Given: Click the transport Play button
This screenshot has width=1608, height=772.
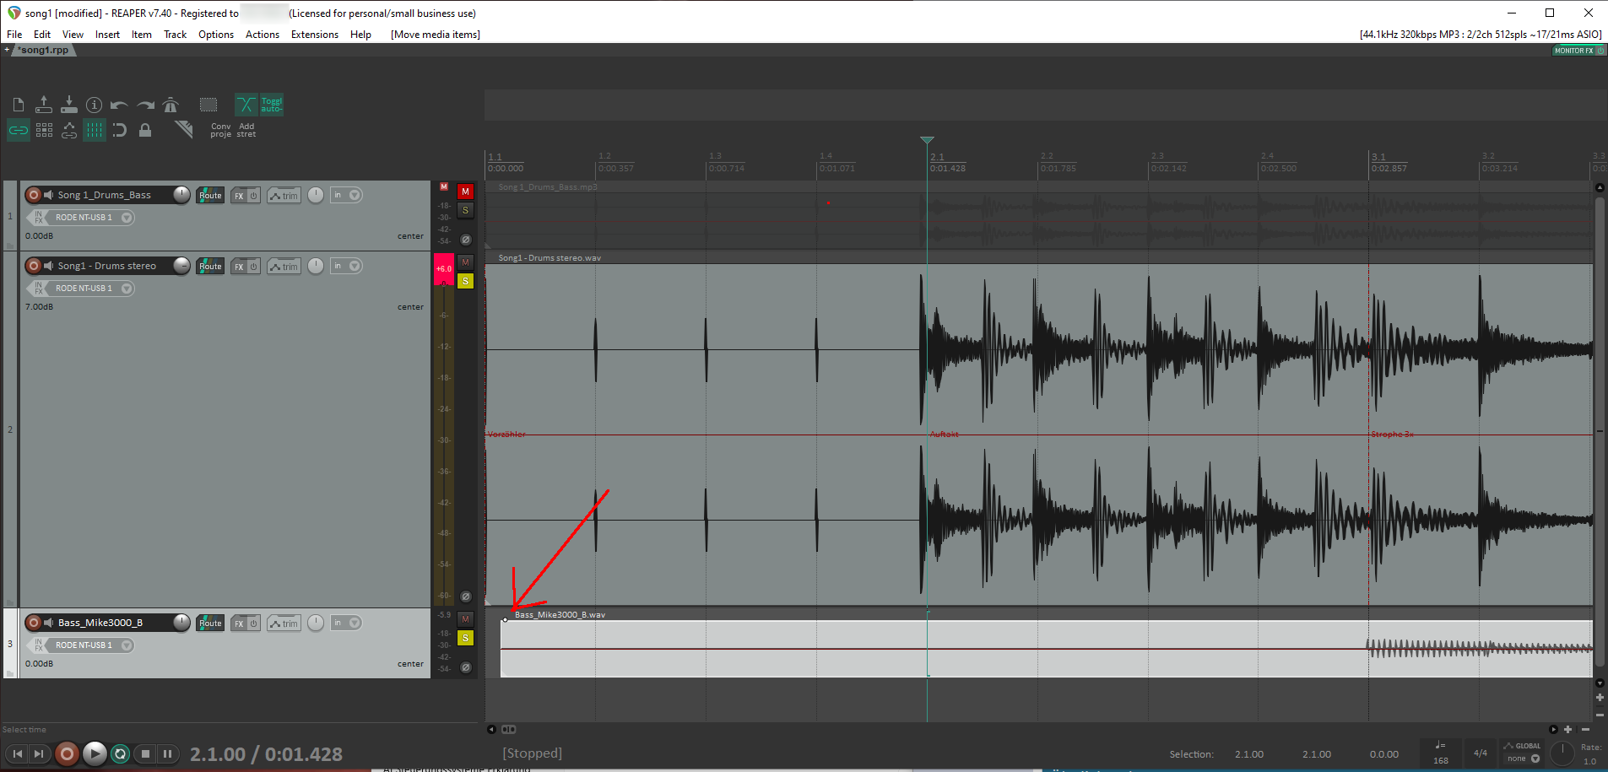Looking at the screenshot, I should pos(95,753).
